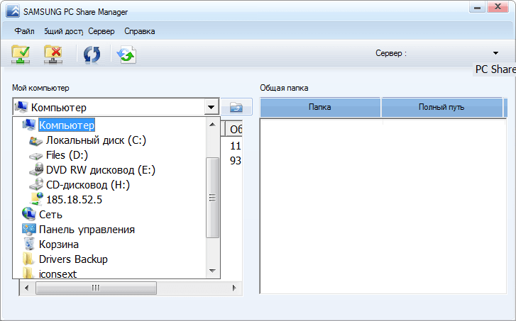Click the SAMSUNG PC Share Manager title bar icon
Screen dimensions: 516x321
pyautogui.click(x=13, y=11)
